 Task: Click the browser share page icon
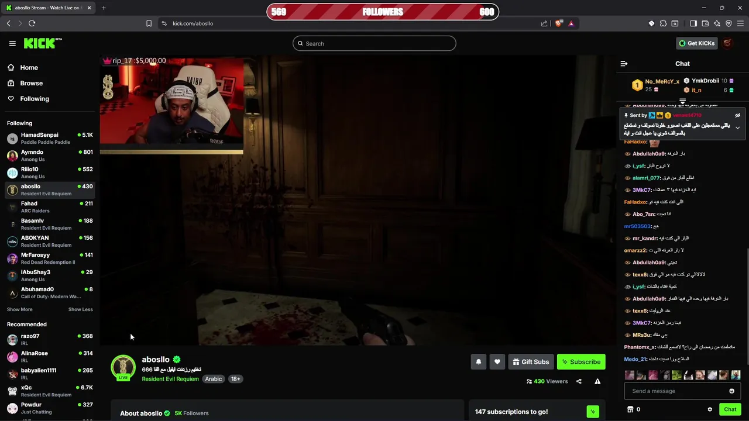coord(544,23)
